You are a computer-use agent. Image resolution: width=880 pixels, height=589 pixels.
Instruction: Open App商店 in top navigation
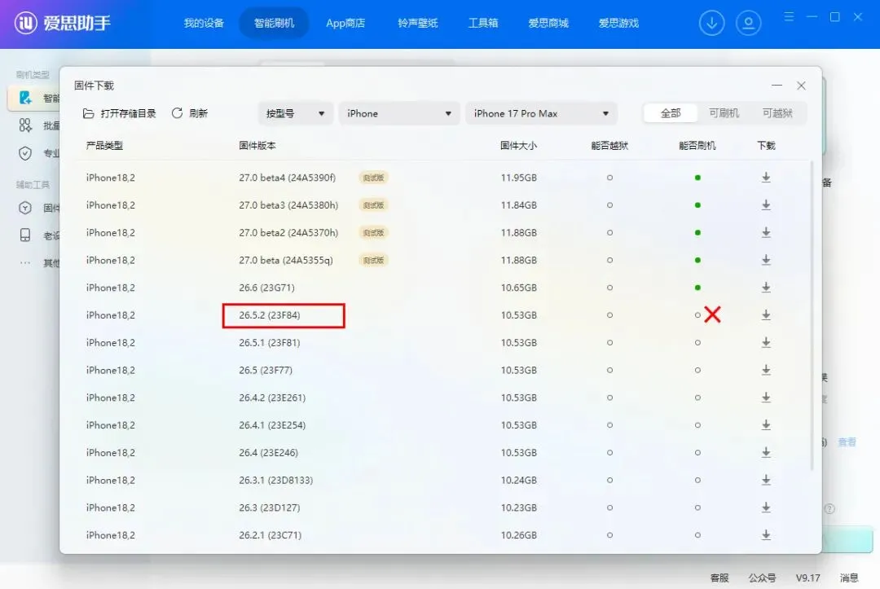(345, 23)
